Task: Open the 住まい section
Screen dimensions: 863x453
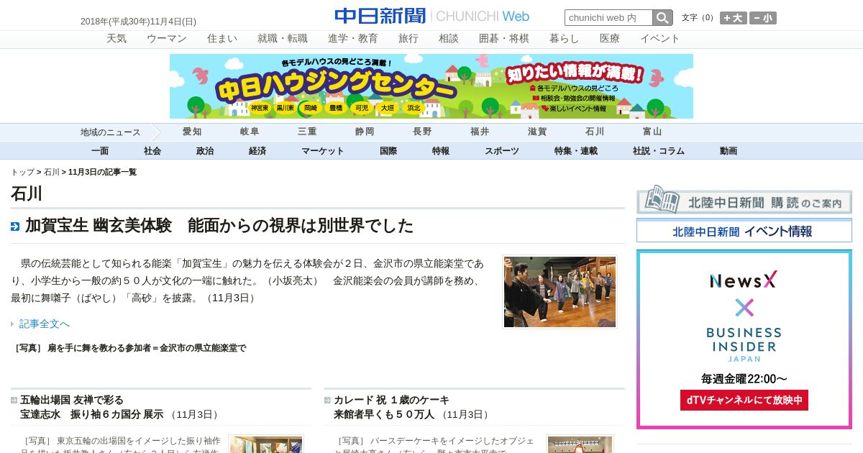Action: [222, 39]
